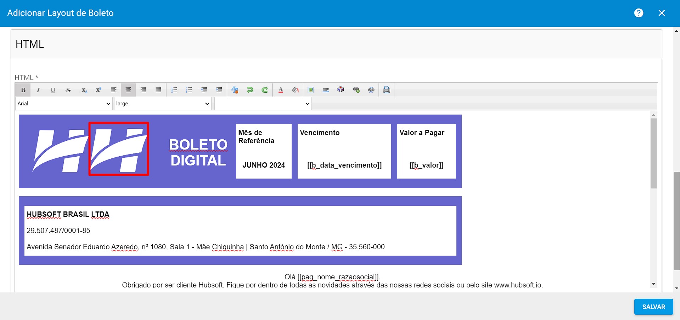Click the JUNHO 2024 value
The width and height of the screenshot is (680, 320).
pyautogui.click(x=264, y=165)
